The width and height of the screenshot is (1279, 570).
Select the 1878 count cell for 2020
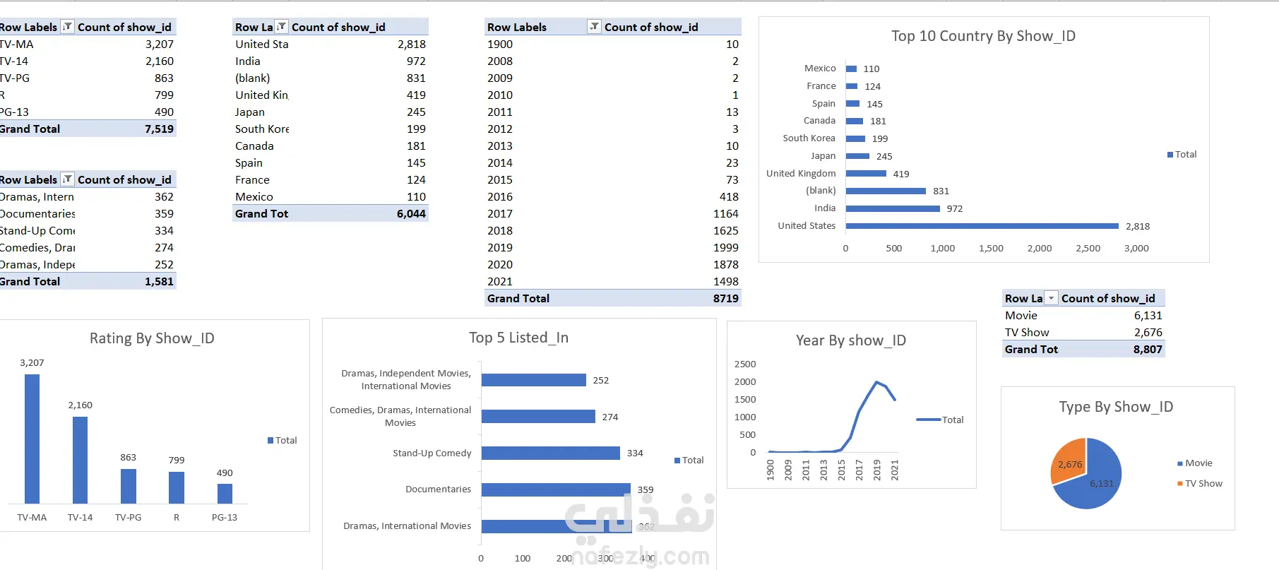pyautogui.click(x=672, y=264)
